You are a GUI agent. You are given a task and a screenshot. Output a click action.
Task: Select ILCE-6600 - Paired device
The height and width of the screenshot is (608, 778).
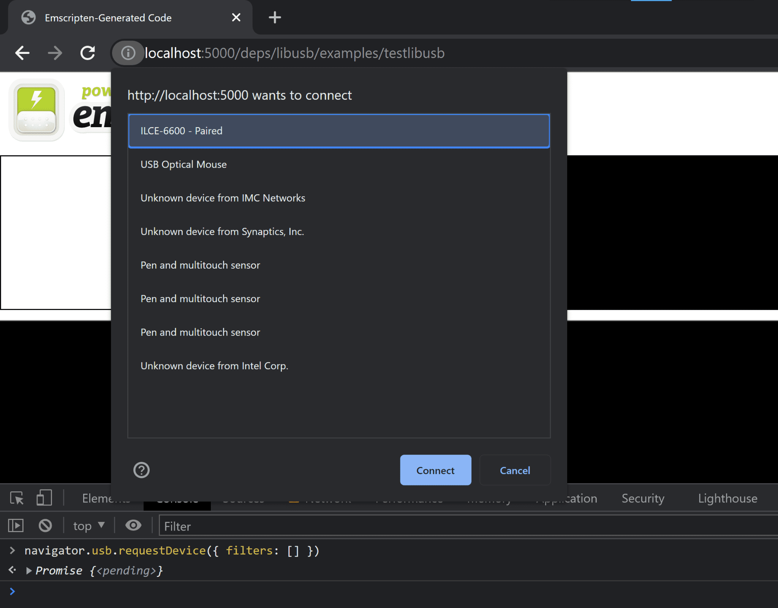[339, 131]
